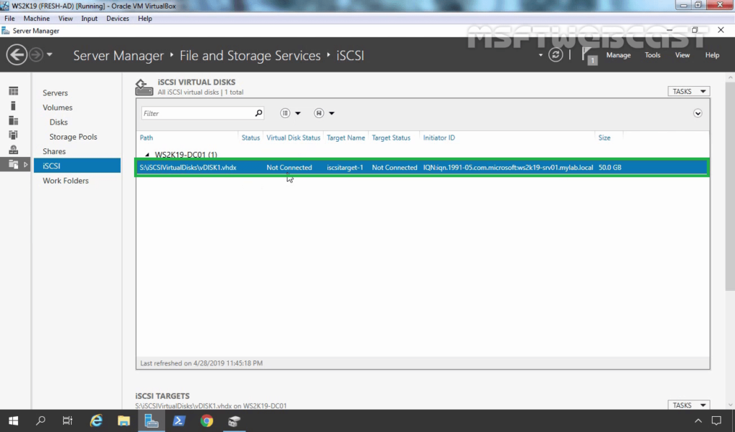Screen dimensions: 735x432
Task: Select the vDISK1.vhdx virtual disk row
Action: pyautogui.click(x=422, y=167)
